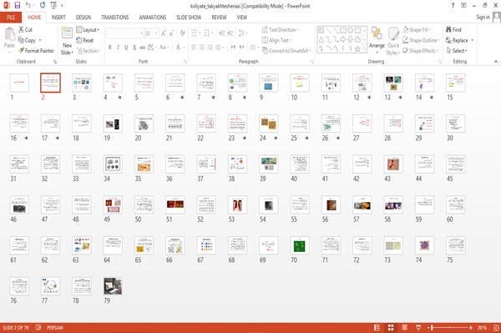The width and height of the screenshot is (501, 333).
Task: Switch to the INSERT tab
Action: [58, 18]
